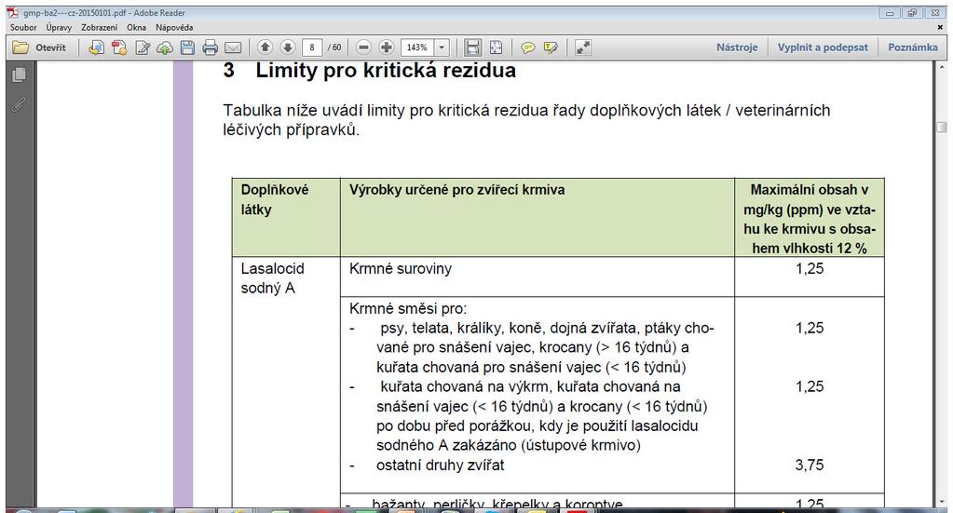
Task: Show page thumbnails in the left sidebar
Action: [x=19, y=74]
